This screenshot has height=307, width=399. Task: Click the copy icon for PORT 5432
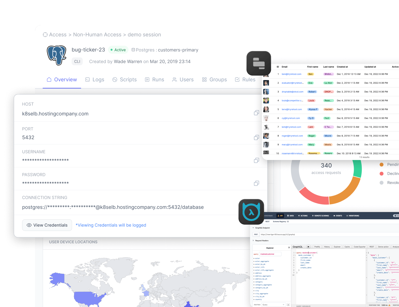click(256, 138)
